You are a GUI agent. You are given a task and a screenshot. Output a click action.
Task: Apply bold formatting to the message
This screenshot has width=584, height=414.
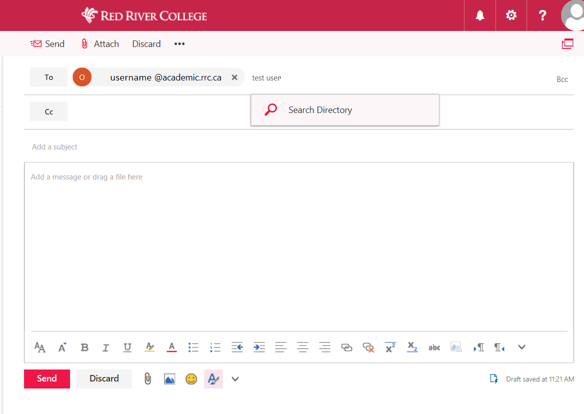(84, 347)
